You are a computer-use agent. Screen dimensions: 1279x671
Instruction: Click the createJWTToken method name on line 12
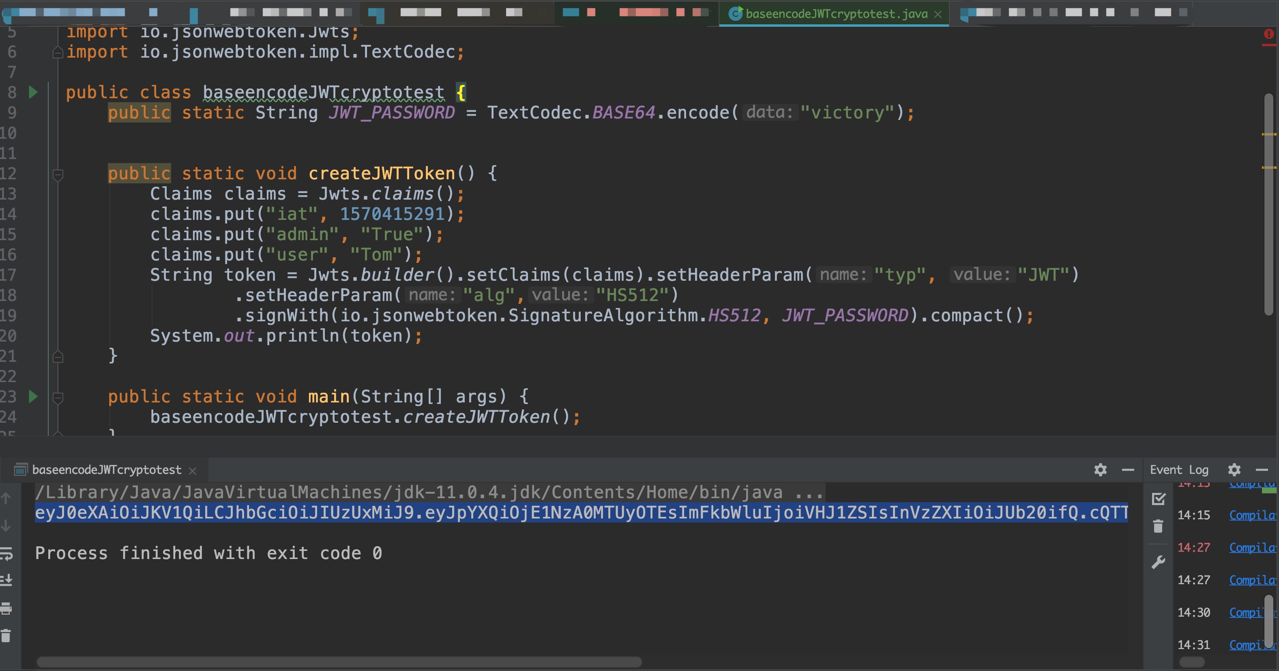click(x=382, y=173)
